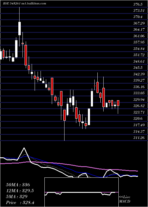Click the 317.49 price axis label
The image size is (148, 207).
tap(139, 125)
